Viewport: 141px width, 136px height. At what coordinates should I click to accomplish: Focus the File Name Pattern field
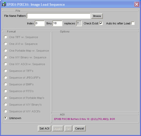(59, 16)
